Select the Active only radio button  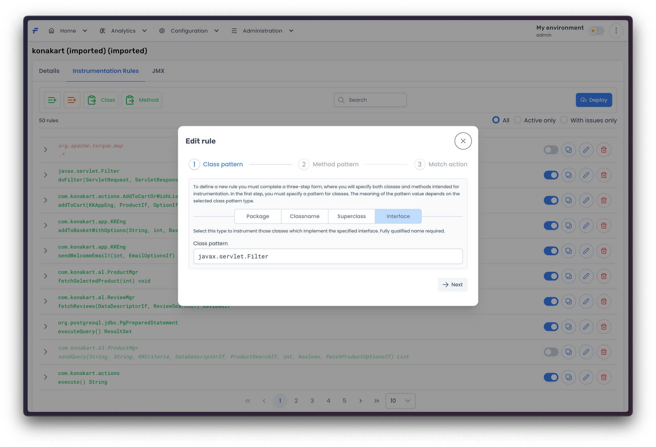coord(517,120)
